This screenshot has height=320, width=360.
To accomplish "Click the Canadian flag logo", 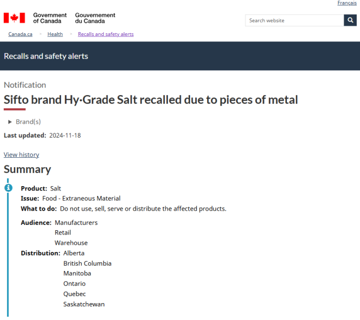I will click(x=14, y=18).
